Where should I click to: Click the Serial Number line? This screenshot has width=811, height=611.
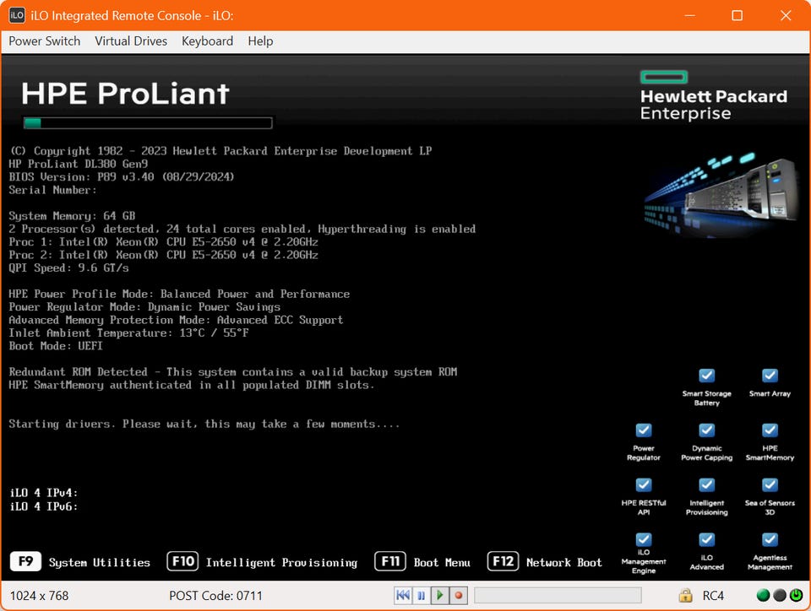click(x=52, y=190)
